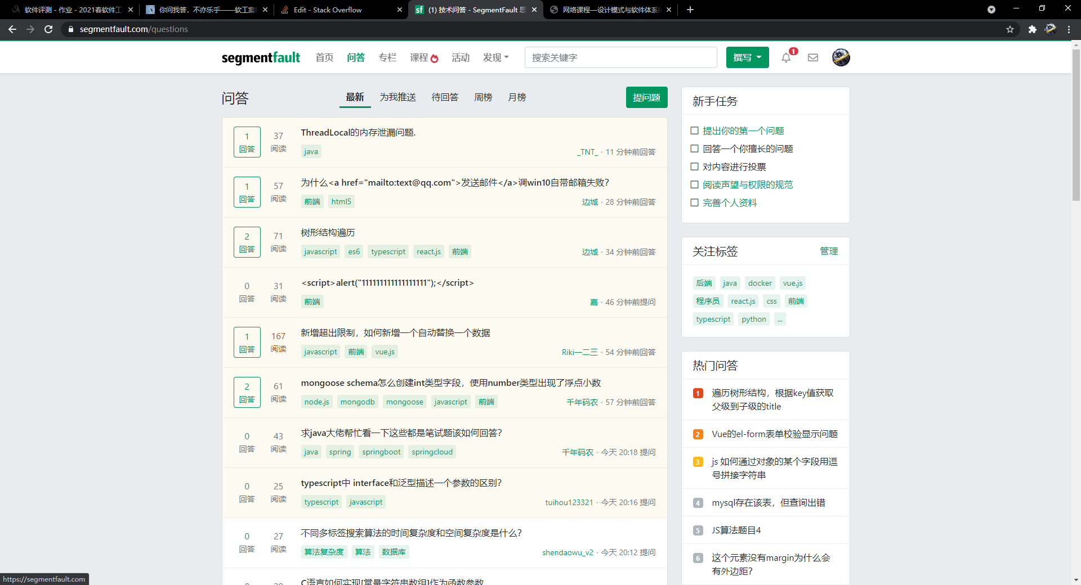The width and height of the screenshot is (1081, 585).
Task: Click the 1 回答 box for ThreadLocal question
Action: (x=247, y=142)
